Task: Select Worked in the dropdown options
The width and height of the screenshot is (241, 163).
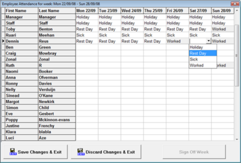Action: coord(197,65)
